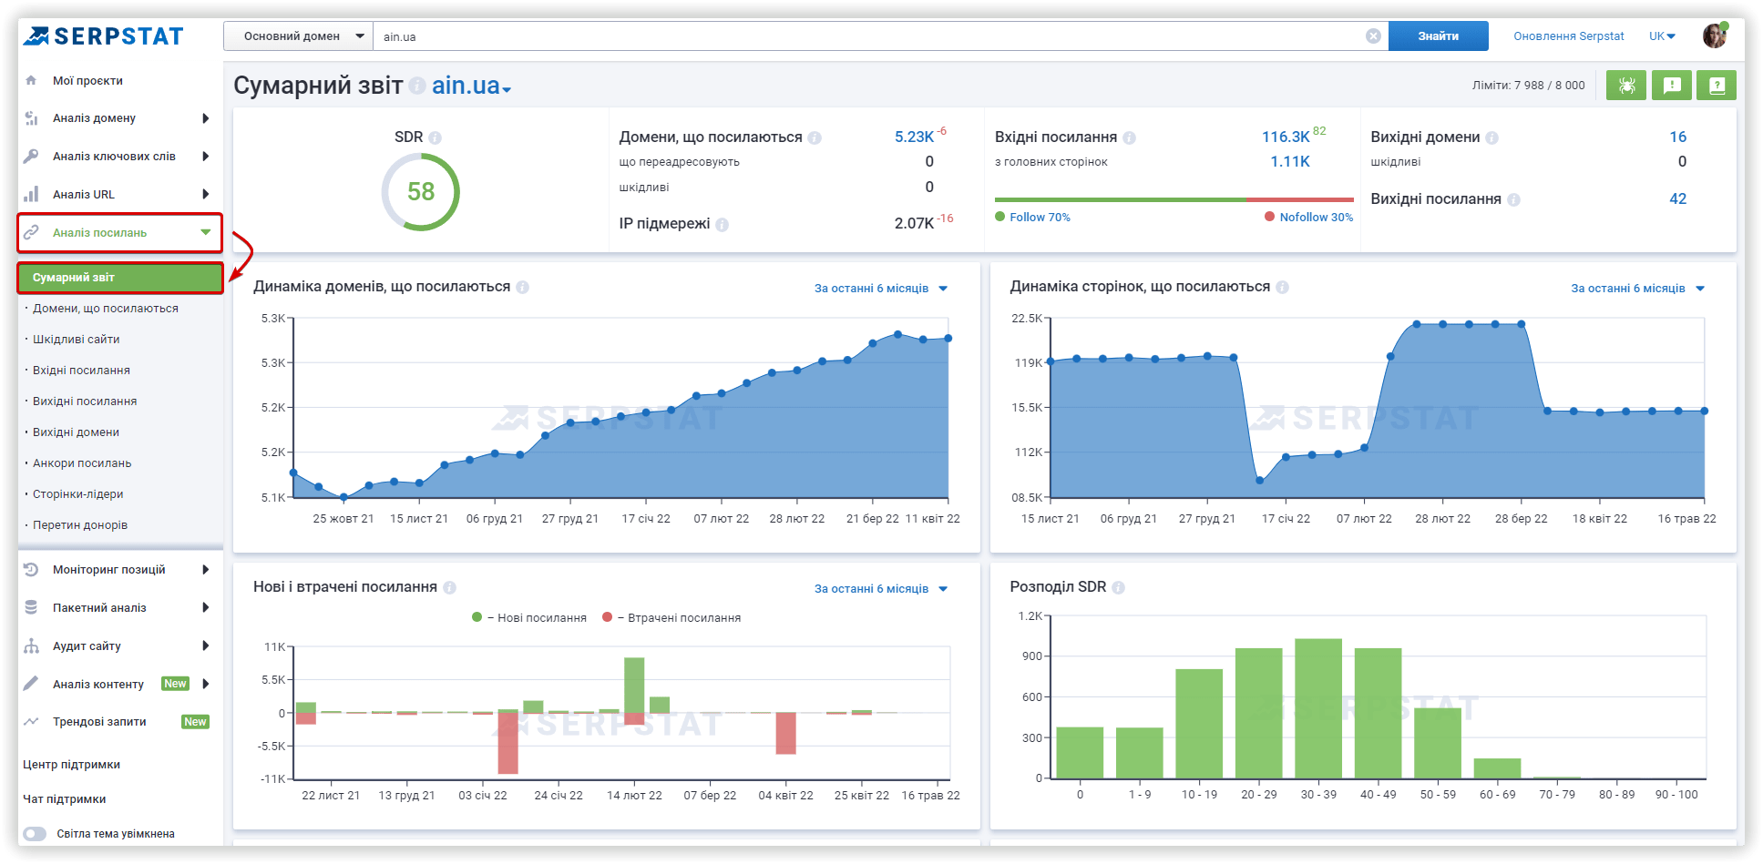Screen dimensions: 1763x864
Task: Click the SDR 58 circular gauge
Action: tap(420, 192)
